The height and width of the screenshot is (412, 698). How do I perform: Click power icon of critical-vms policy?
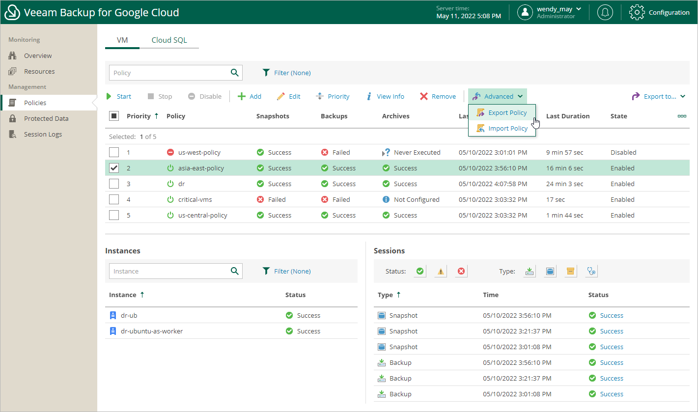click(170, 199)
